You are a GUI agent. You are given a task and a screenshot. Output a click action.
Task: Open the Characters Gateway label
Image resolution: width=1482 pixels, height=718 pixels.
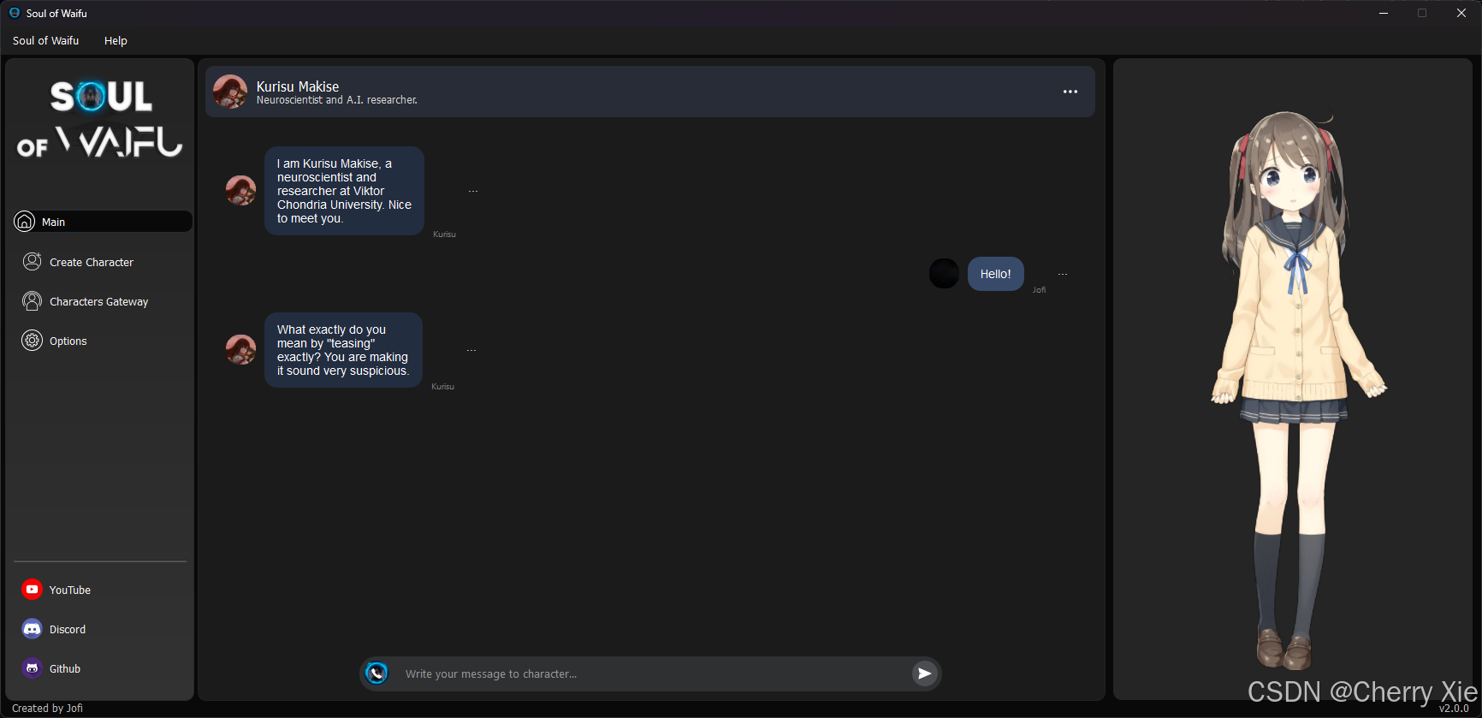(99, 301)
